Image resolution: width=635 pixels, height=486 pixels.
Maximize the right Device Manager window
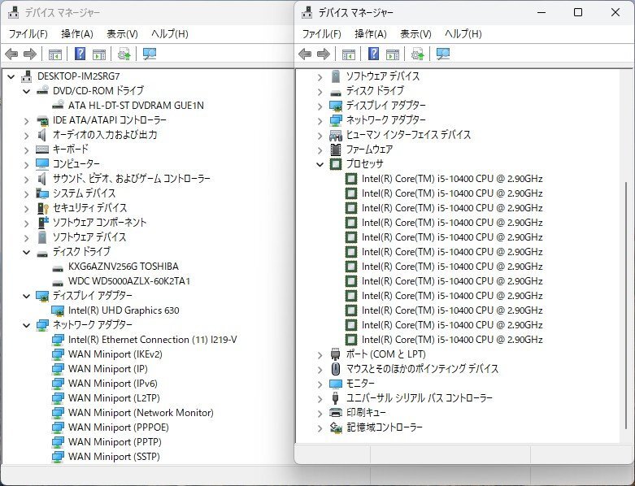pos(578,12)
